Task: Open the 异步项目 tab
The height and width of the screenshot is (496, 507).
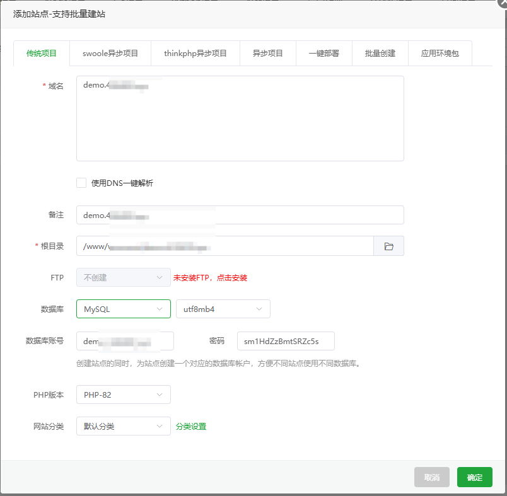Action: pos(268,54)
